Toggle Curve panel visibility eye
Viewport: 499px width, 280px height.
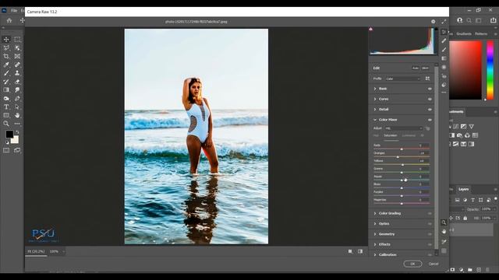tap(430, 99)
